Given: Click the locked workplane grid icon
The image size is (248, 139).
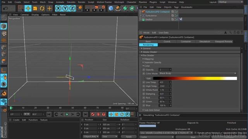Looking at the screenshot, I should tap(3, 102).
